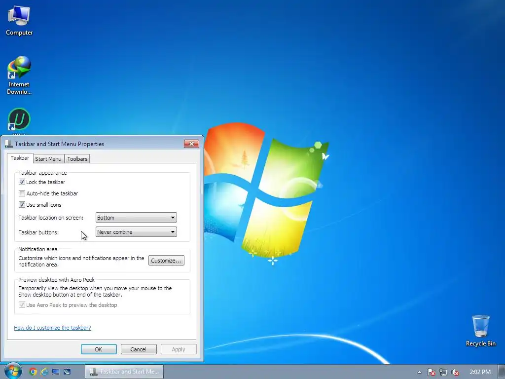Click the greyed-out Apply button
The height and width of the screenshot is (379, 505).
coord(179,349)
